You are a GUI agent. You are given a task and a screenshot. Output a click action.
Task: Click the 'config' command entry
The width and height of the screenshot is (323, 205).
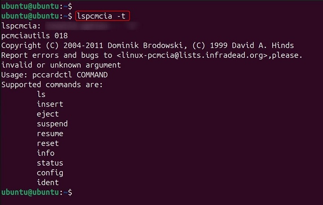[x=50, y=173]
